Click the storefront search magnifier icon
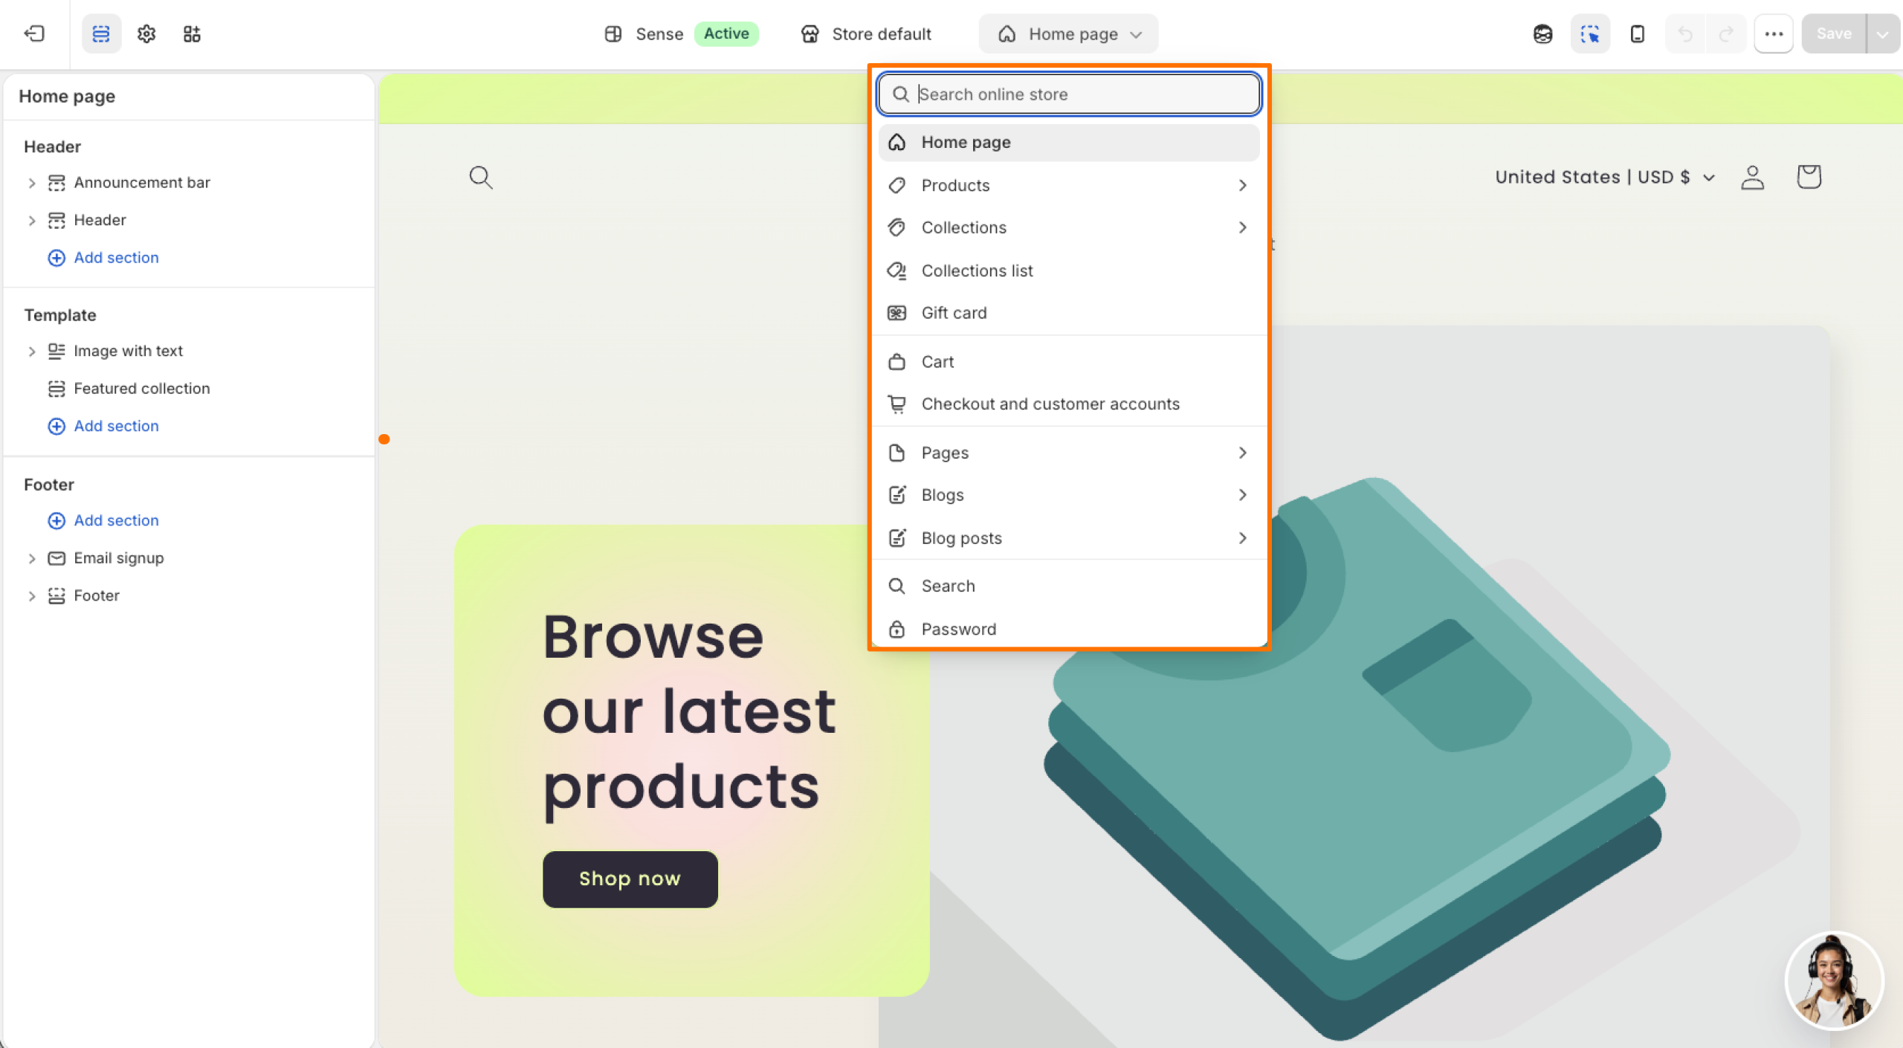This screenshot has height=1048, width=1903. 481,178
